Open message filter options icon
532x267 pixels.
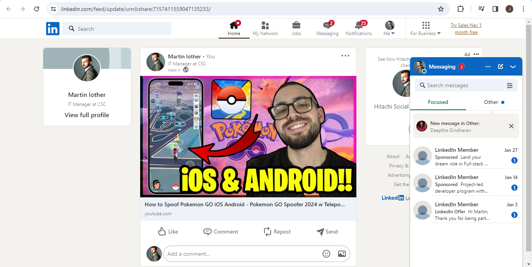510,85
